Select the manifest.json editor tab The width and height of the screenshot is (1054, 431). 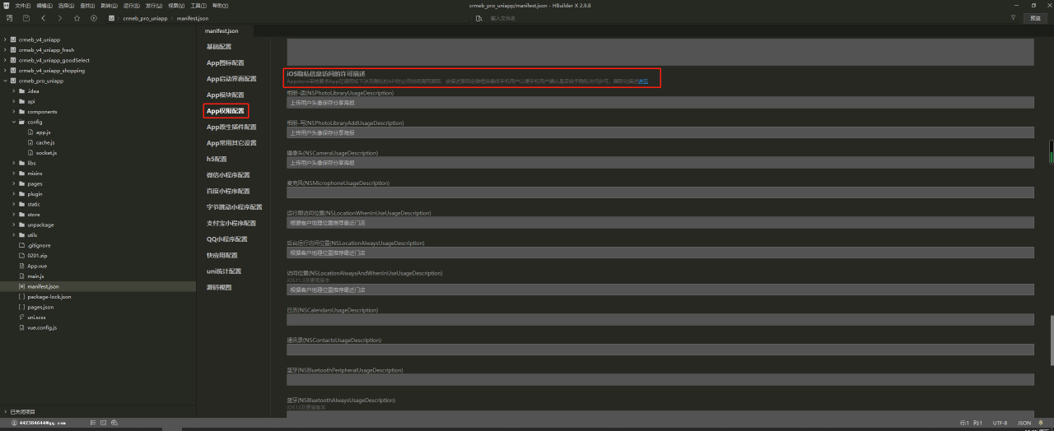coord(221,30)
